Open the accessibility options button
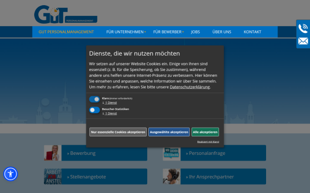The image size is (310, 193). [x=10, y=174]
